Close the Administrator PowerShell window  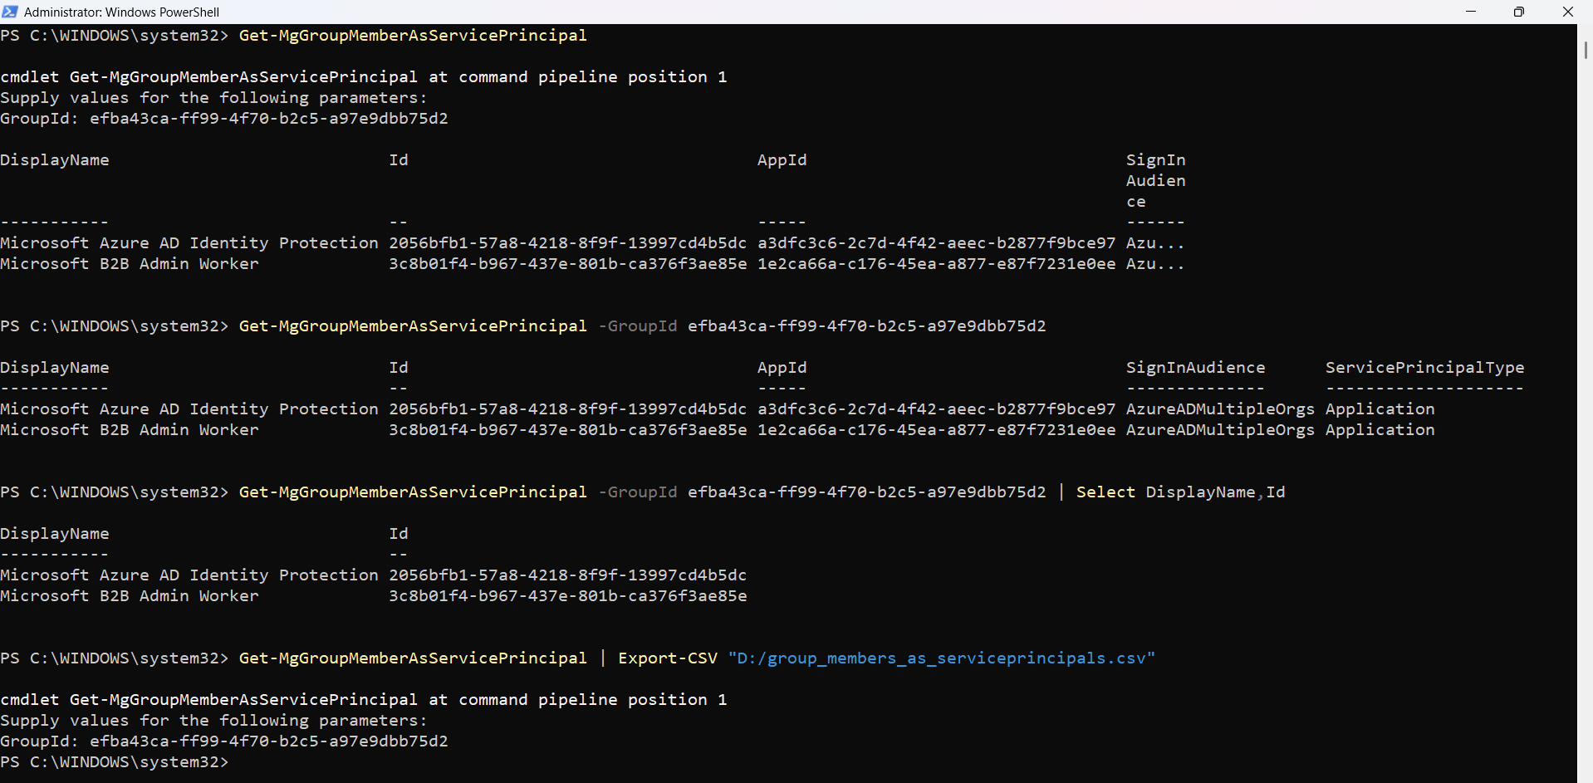[1567, 12]
